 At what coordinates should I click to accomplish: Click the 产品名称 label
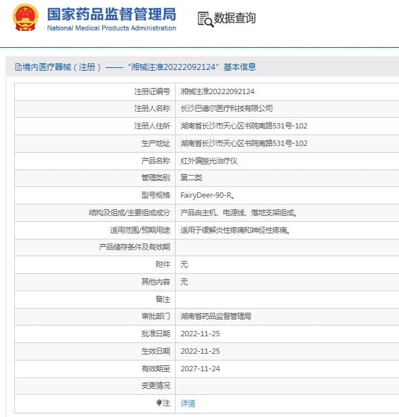coord(155,161)
